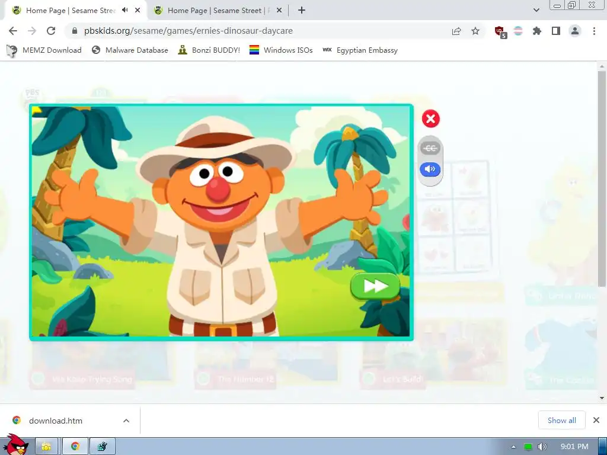Share this page via share icon
The width and height of the screenshot is (607, 455).
pos(456,31)
